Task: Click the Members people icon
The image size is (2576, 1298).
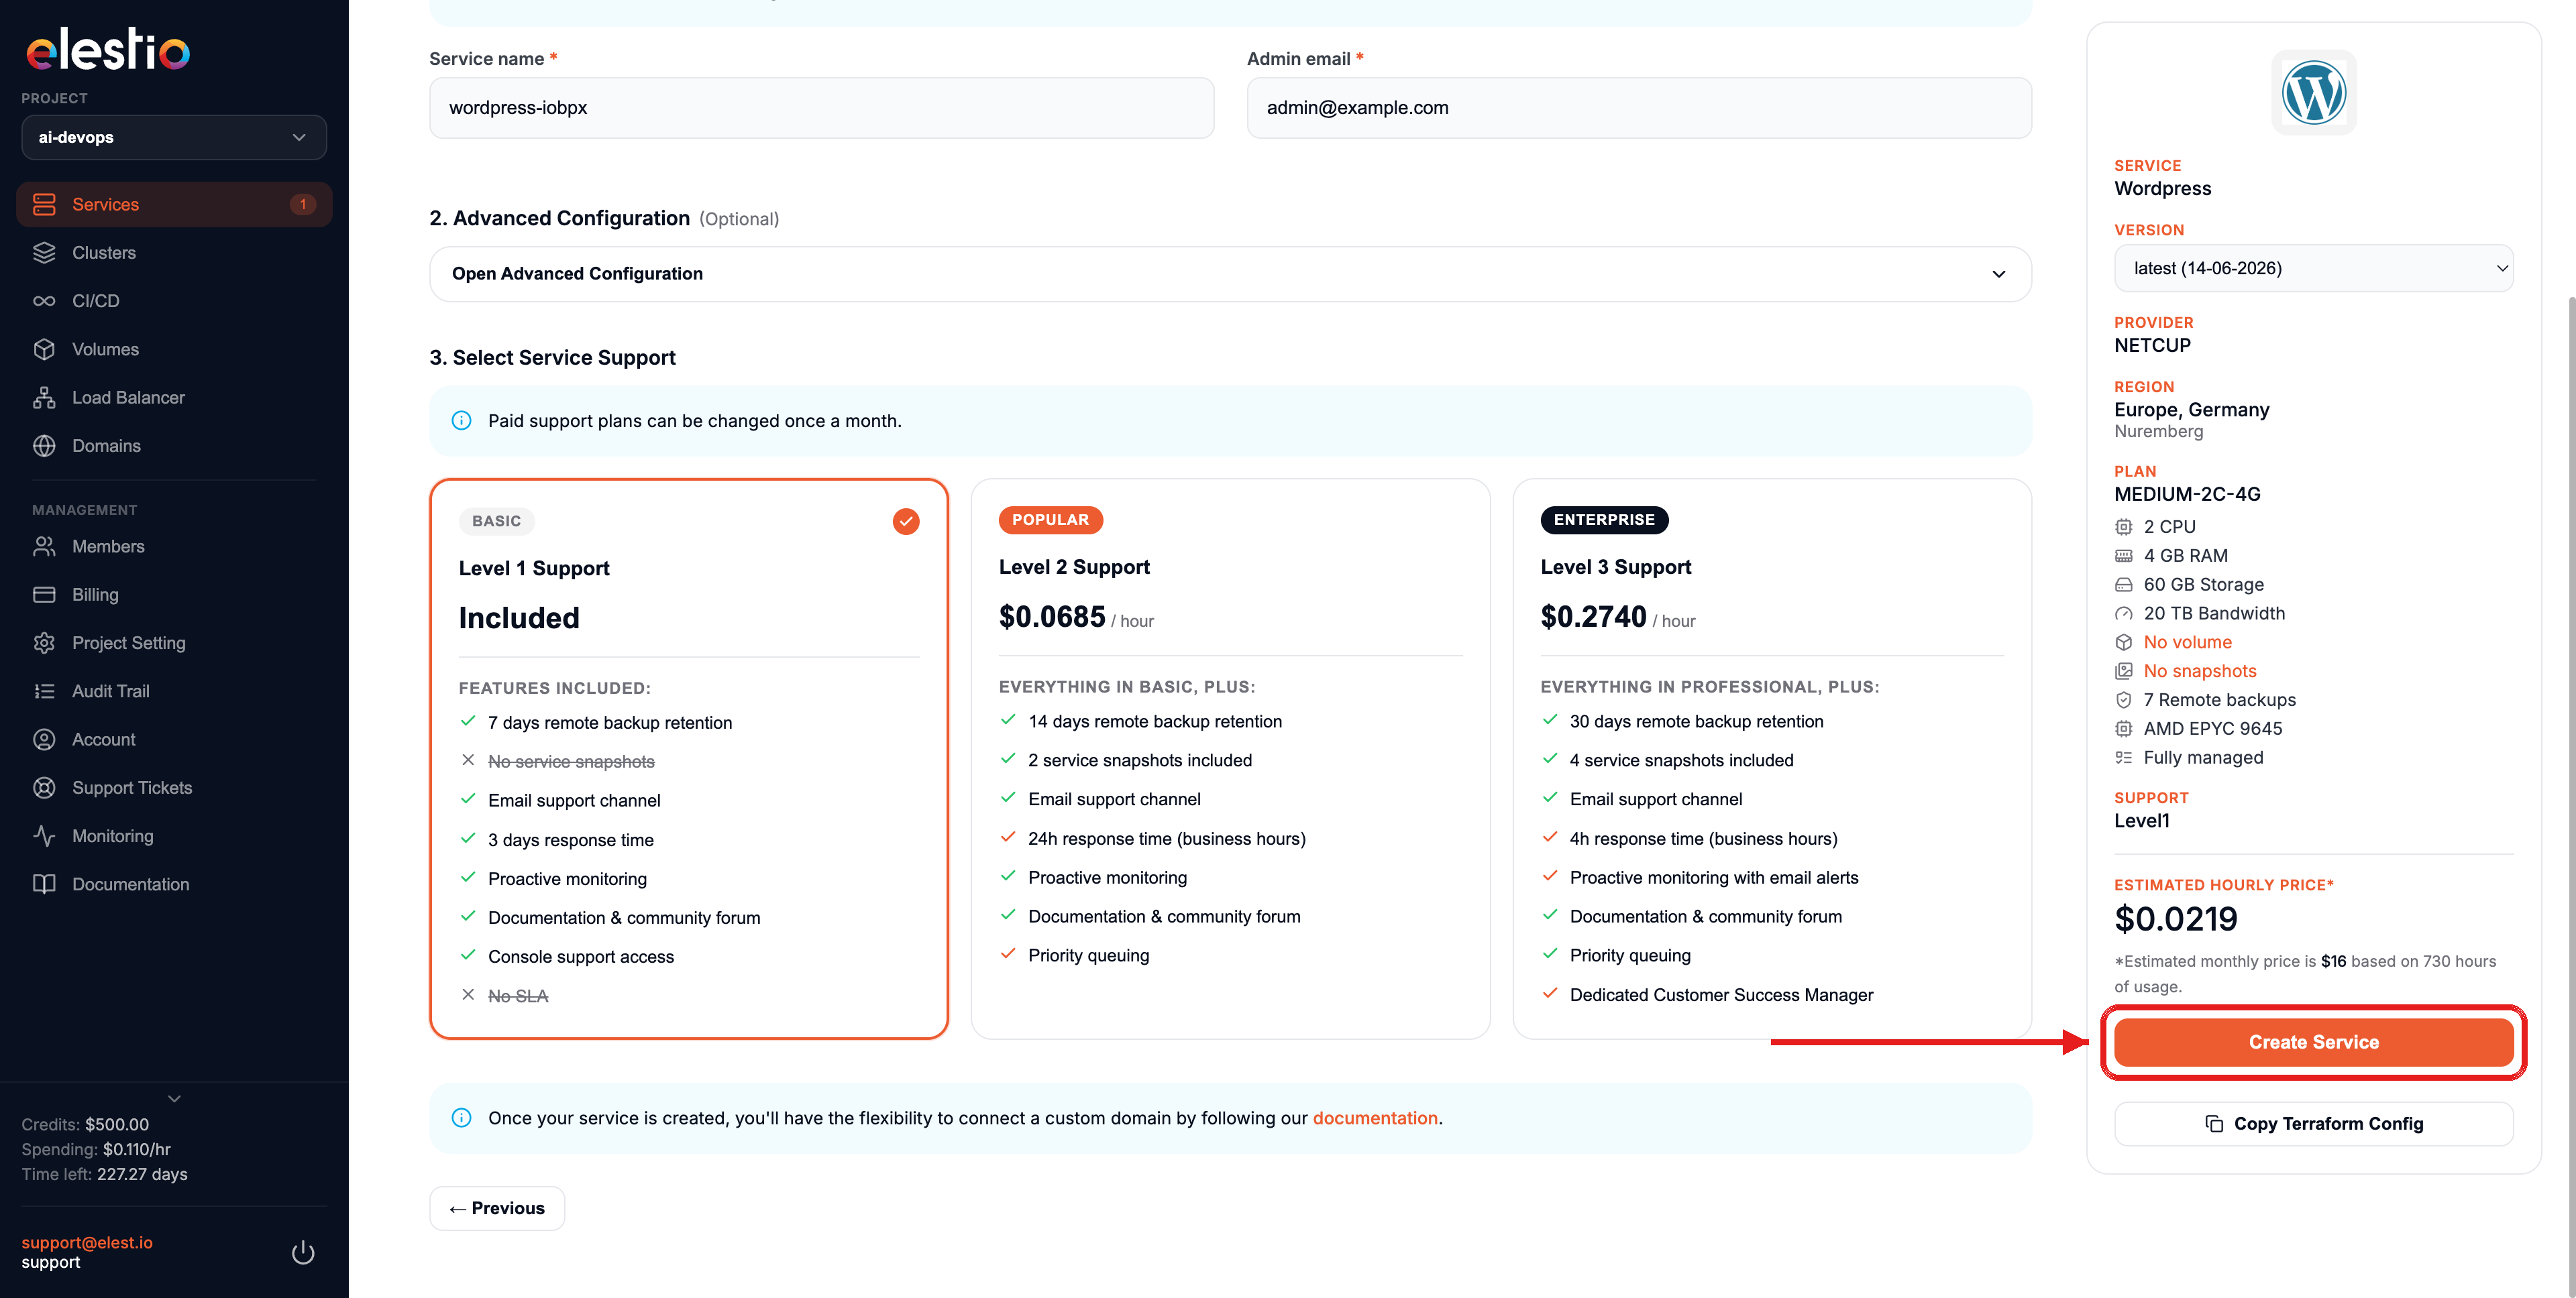Action: [x=44, y=546]
